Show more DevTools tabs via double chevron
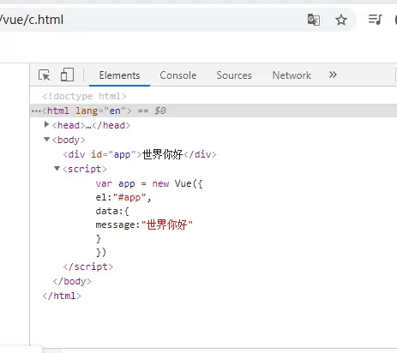Viewport: 397px width, 353px height. tap(333, 75)
